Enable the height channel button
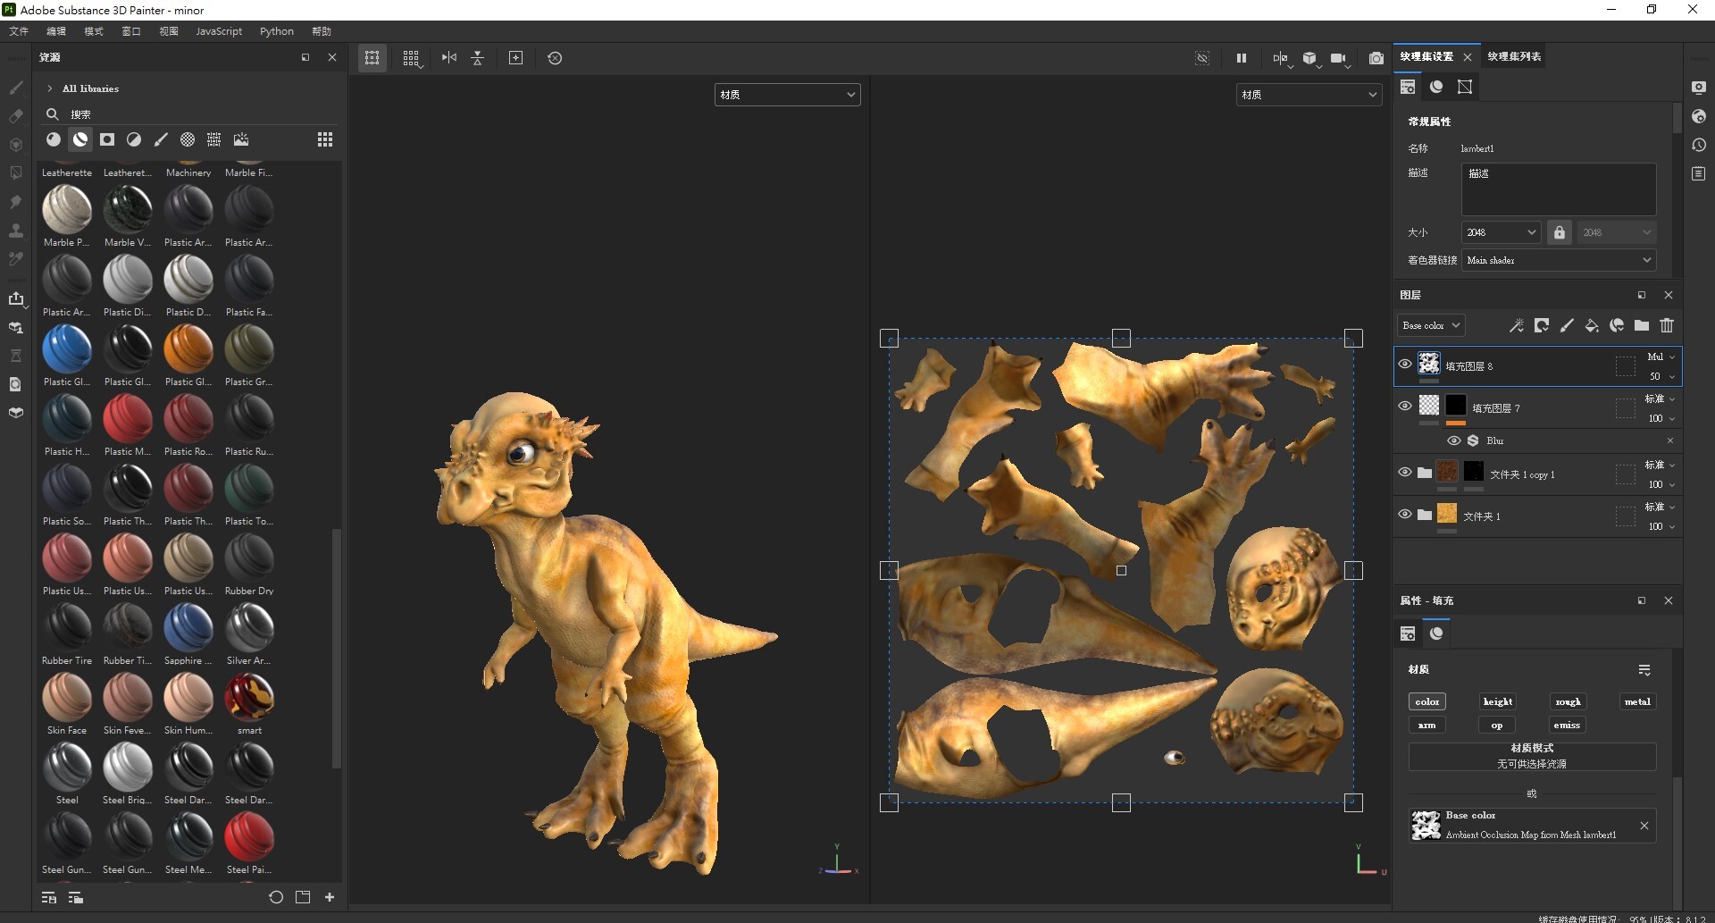The width and height of the screenshot is (1715, 923). [x=1497, y=701]
